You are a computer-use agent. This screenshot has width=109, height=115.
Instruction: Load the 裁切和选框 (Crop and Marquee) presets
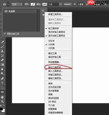(x=58, y=98)
